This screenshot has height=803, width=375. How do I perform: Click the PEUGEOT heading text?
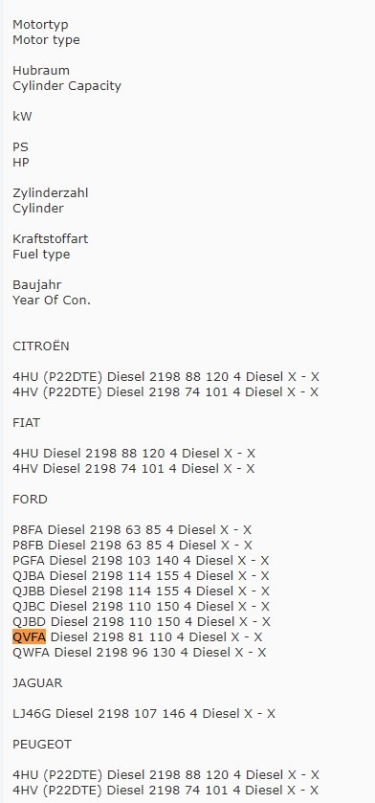42,745
